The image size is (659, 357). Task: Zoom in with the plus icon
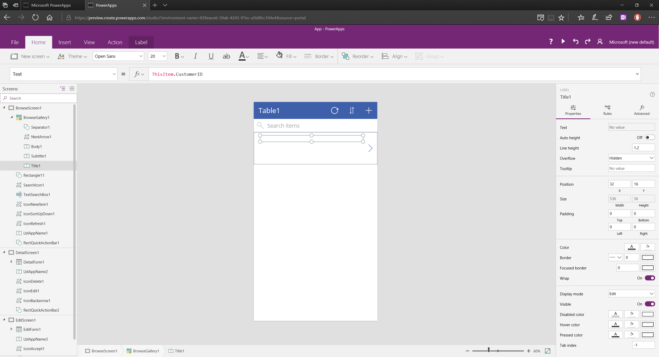528,351
